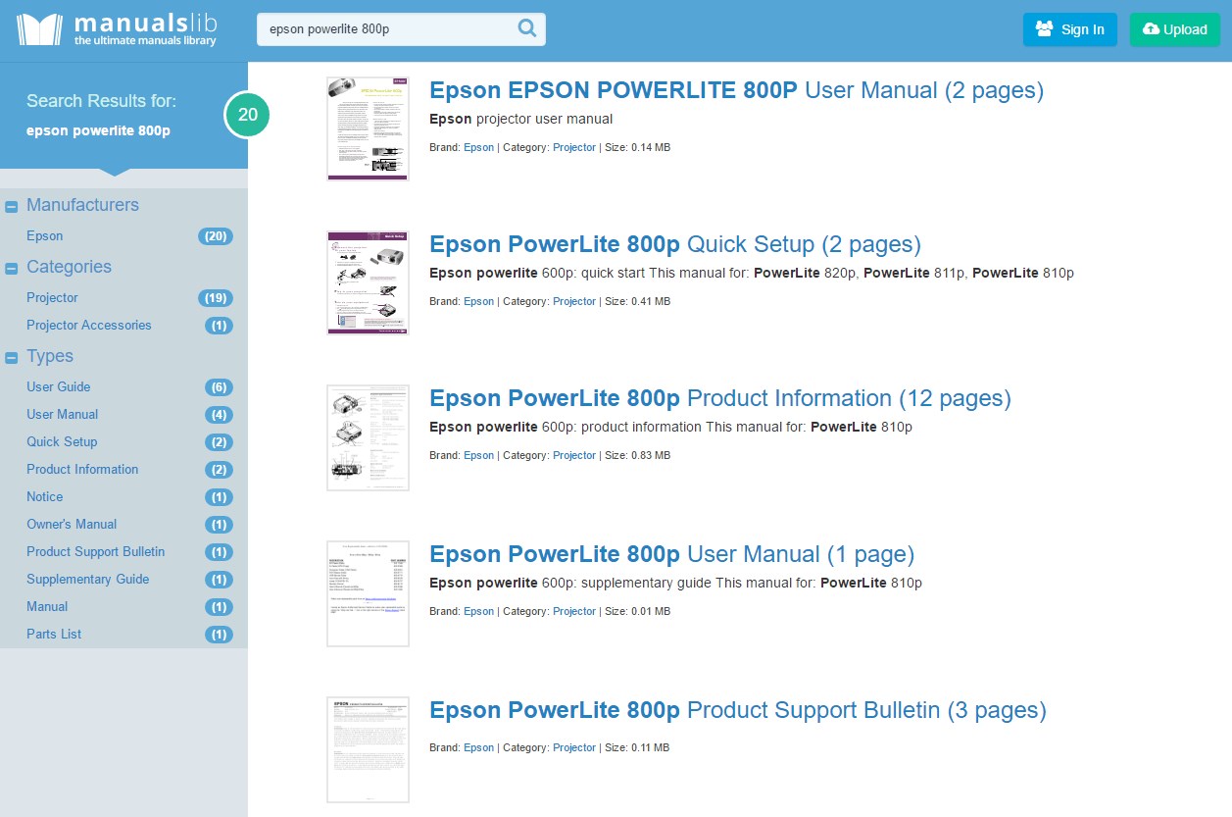Open PowerLite 800p User Manual (1 page)
The image size is (1232, 817).
click(x=672, y=555)
